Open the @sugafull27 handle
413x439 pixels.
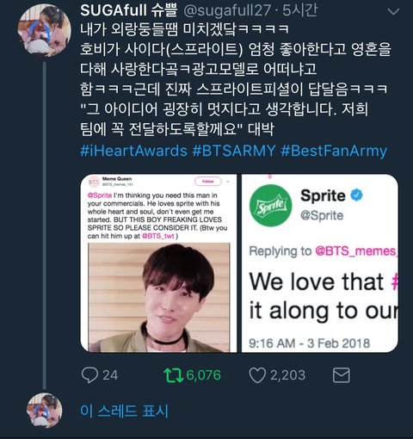click(227, 10)
